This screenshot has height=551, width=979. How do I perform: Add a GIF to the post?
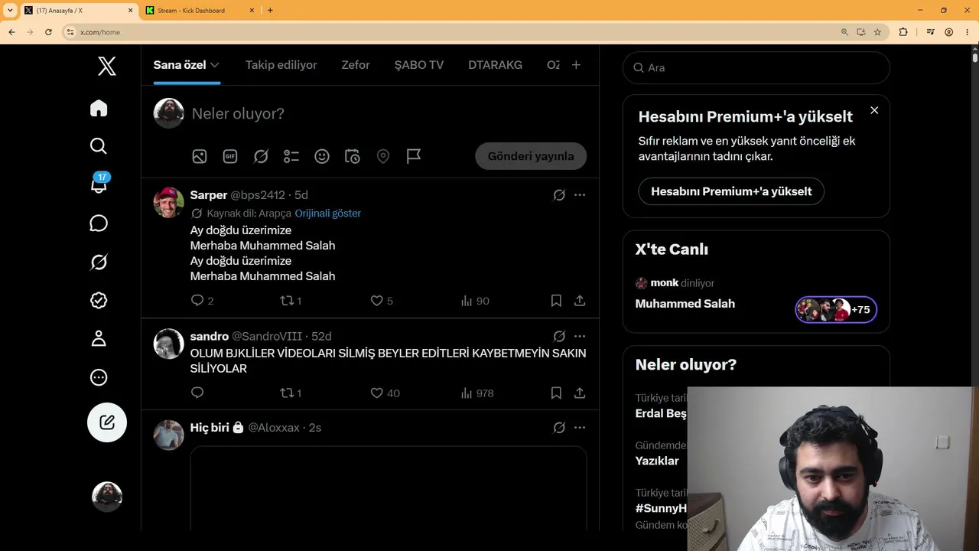click(230, 156)
